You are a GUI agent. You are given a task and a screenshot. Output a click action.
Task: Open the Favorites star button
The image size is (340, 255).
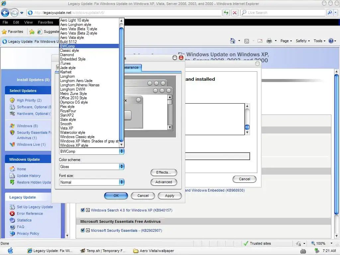coord(13,32)
